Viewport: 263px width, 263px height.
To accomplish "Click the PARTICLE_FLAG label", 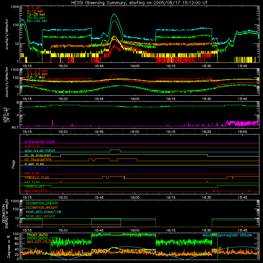I will pos(37,178).
